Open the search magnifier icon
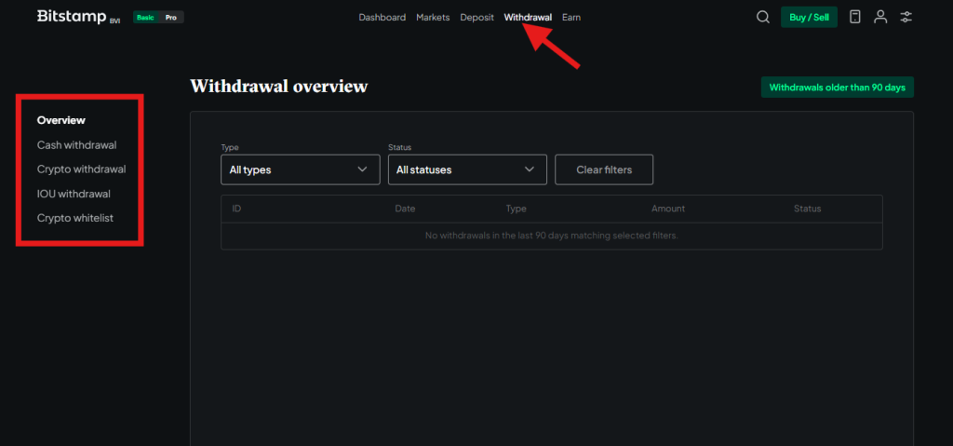Viewport: 953px width, 446px height. pyautogui.click(x=763, y=17)
